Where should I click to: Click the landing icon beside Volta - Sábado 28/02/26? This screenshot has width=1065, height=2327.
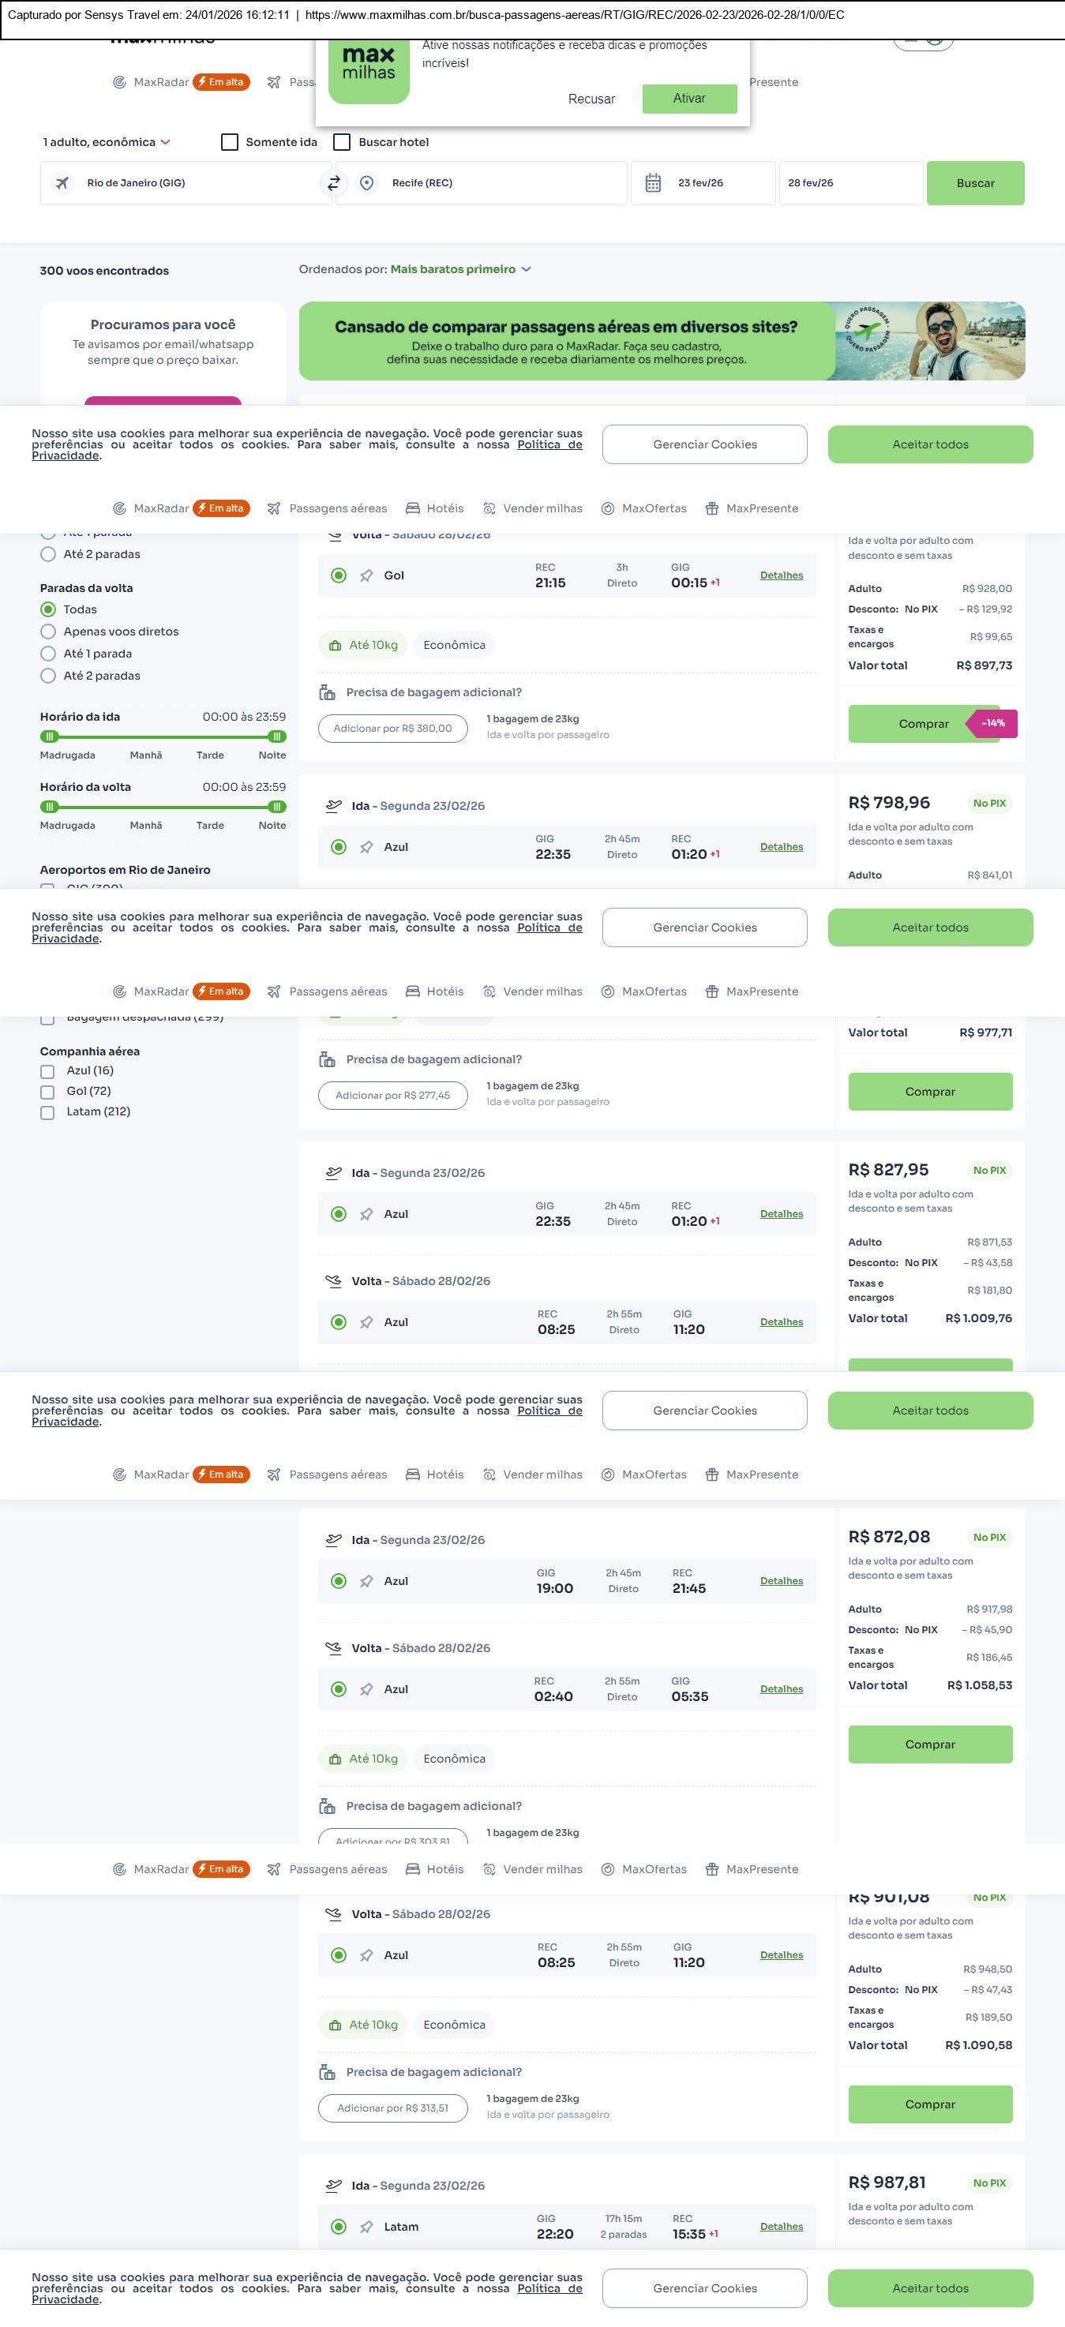tap(333, 1281)
